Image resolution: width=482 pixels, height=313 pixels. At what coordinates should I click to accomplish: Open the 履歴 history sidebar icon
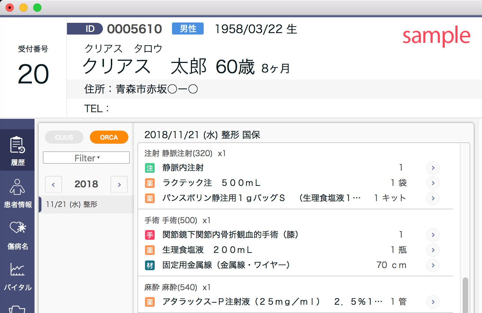(17, 150)
